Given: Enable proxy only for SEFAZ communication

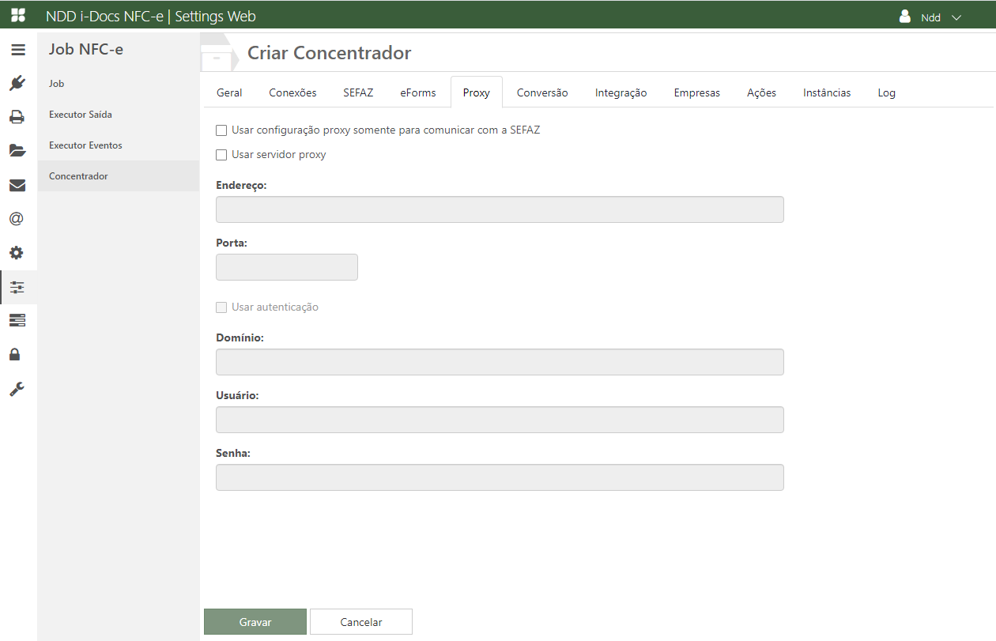Looking at the screenshot, I should pos(221,130).
